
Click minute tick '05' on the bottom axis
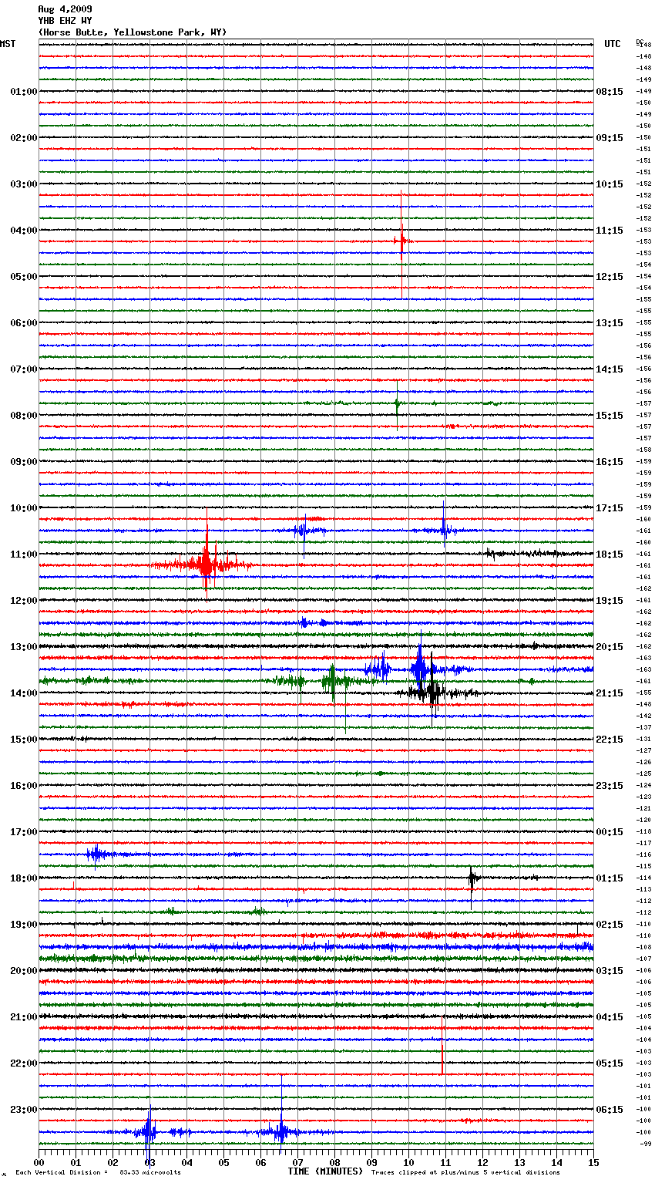(x=223, y=1162)
